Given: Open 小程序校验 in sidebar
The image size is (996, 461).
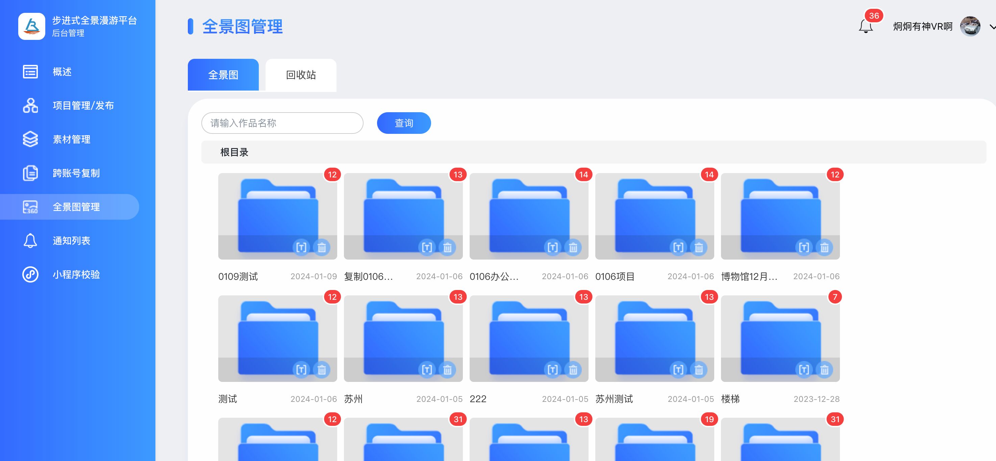Looking at the screenshot, I should (76, 274).
